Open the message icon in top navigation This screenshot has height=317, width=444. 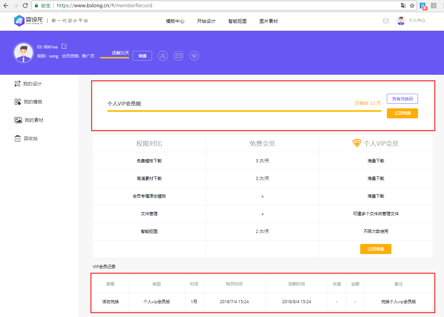click(x=386, y=21)
